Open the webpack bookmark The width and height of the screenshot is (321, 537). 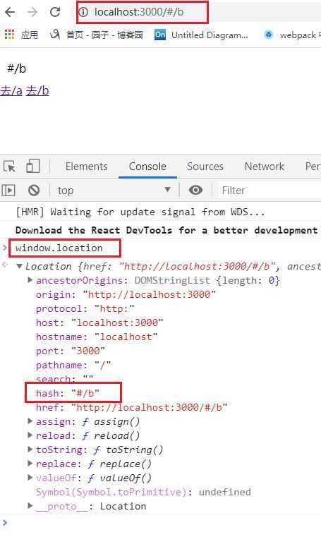(292, 35)
